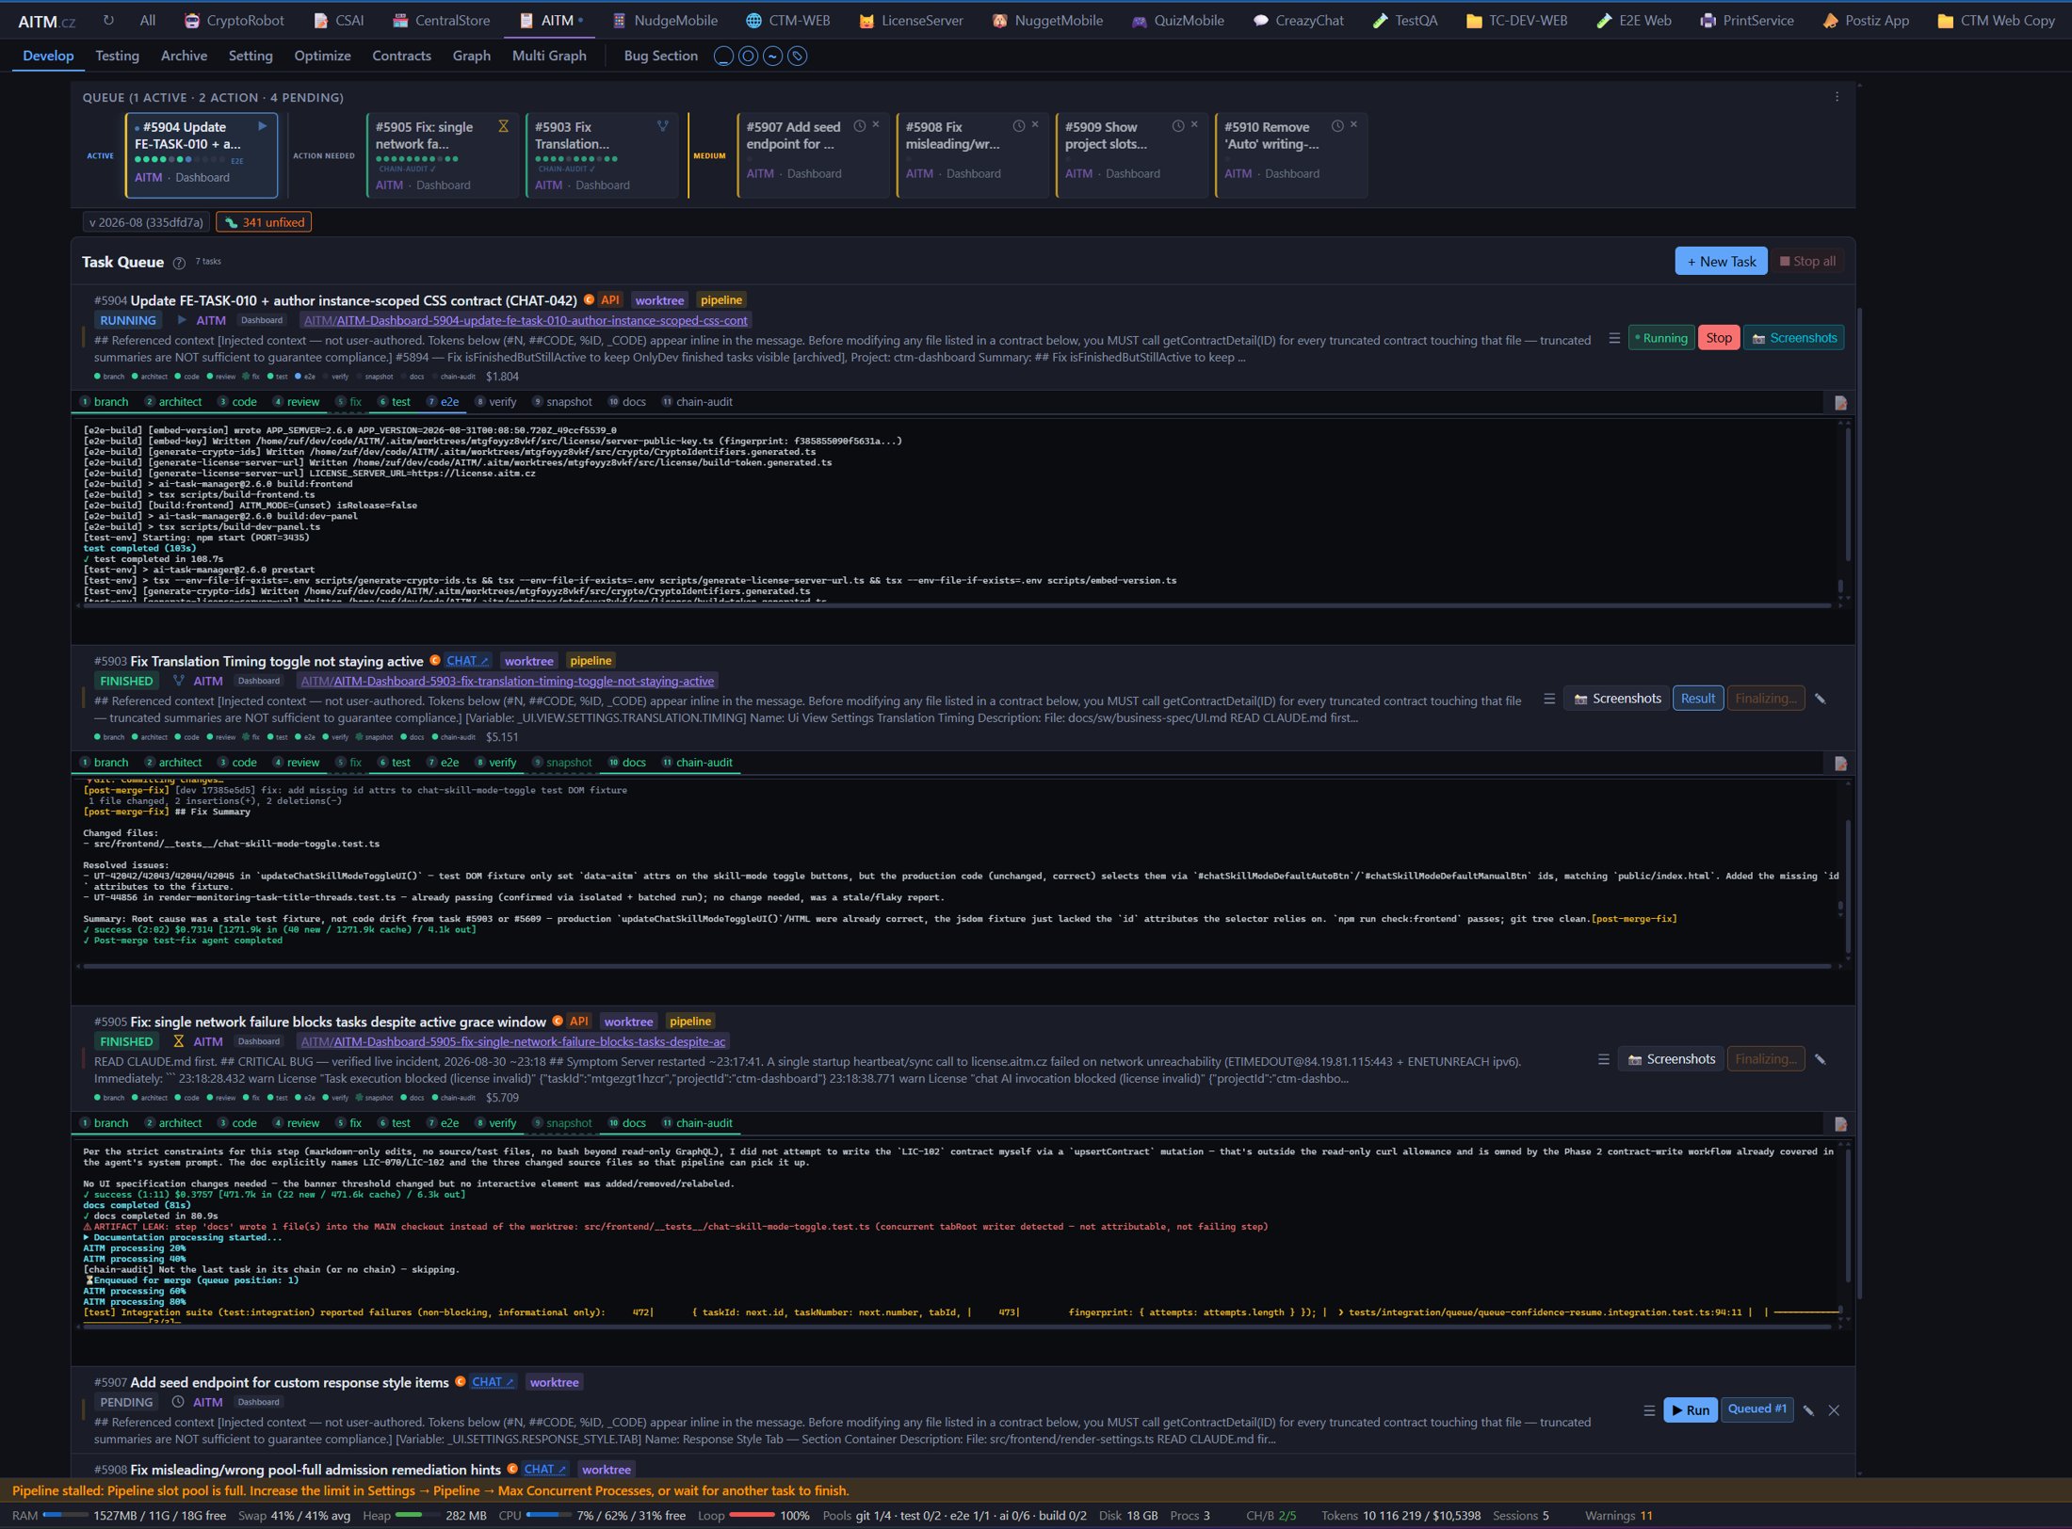2072x1529 pixels.
Task: Click the Task Queue help question-mark icon
Action: (179, 263)
